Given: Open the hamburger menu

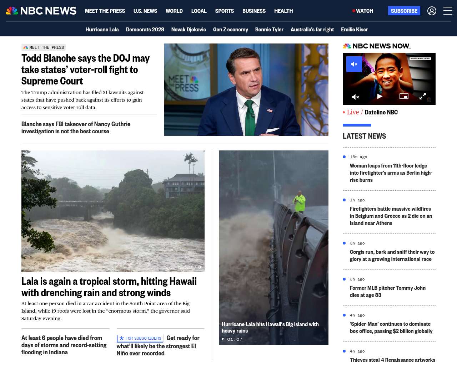Looking at the screenshot, I should pyautogui.click(x=448, y=11).
